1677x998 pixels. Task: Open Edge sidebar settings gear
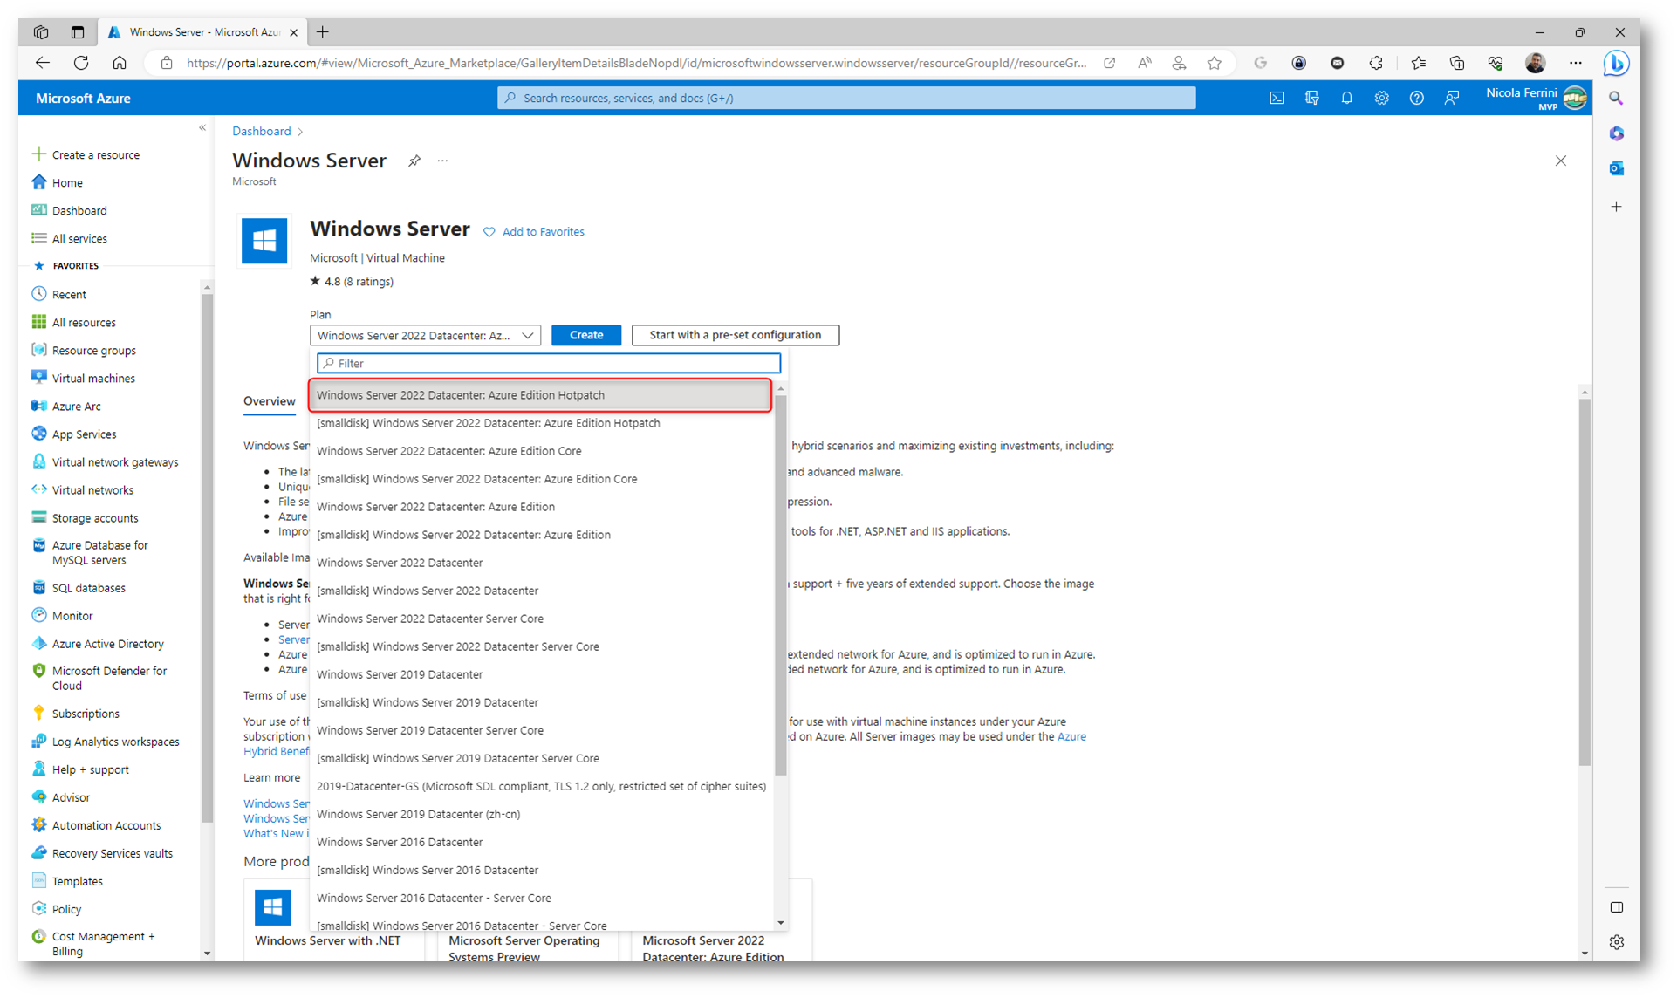pyautogui.click(x=1616, y=942)
